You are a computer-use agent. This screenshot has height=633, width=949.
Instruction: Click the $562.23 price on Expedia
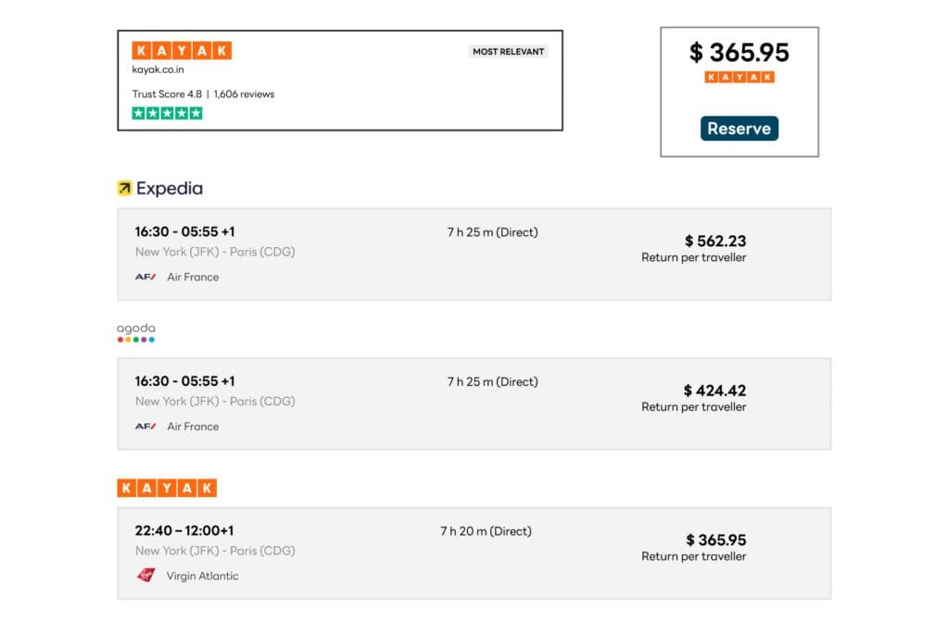click(715, 241)
